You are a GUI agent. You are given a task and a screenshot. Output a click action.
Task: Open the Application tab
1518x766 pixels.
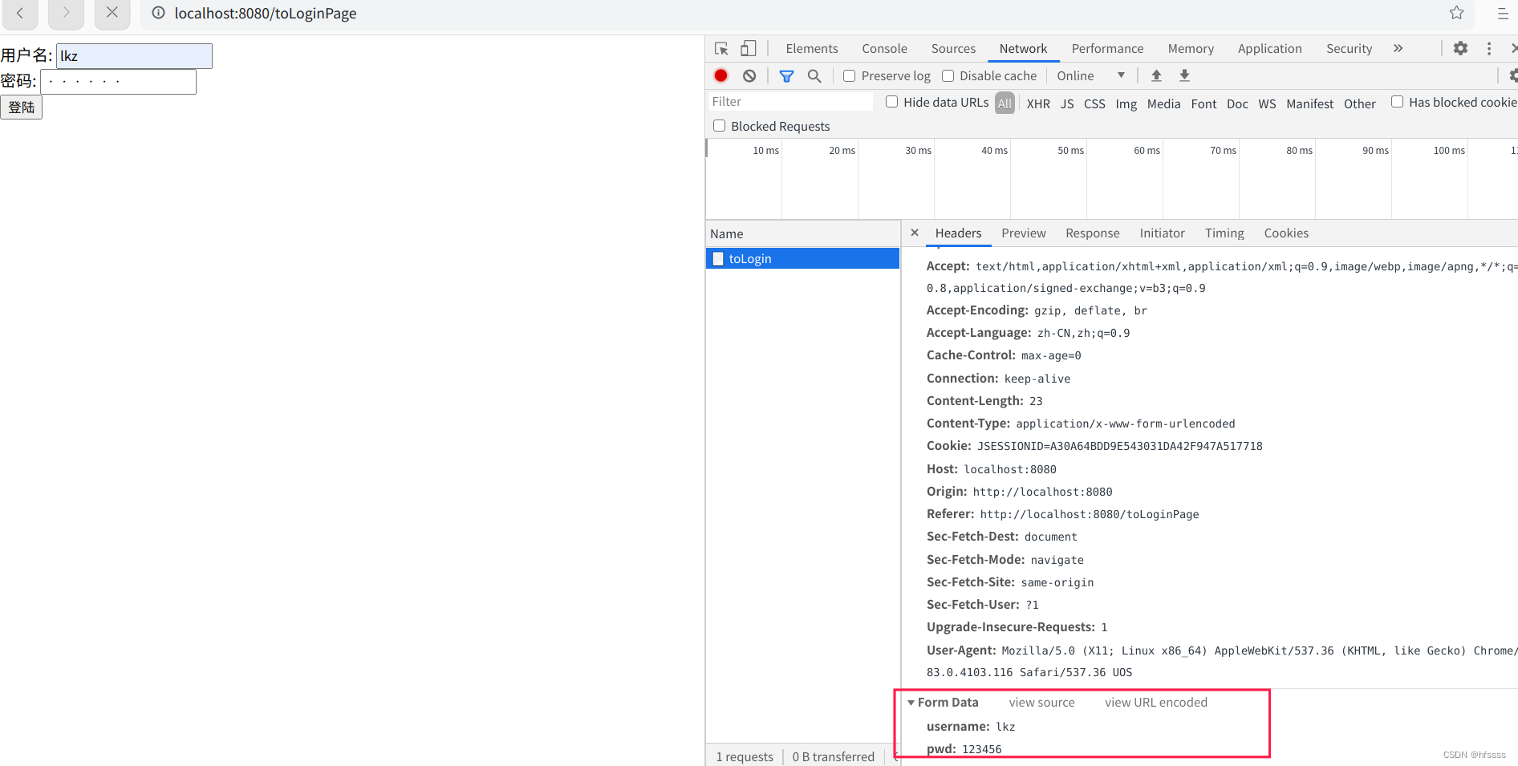pos(1269,49)
